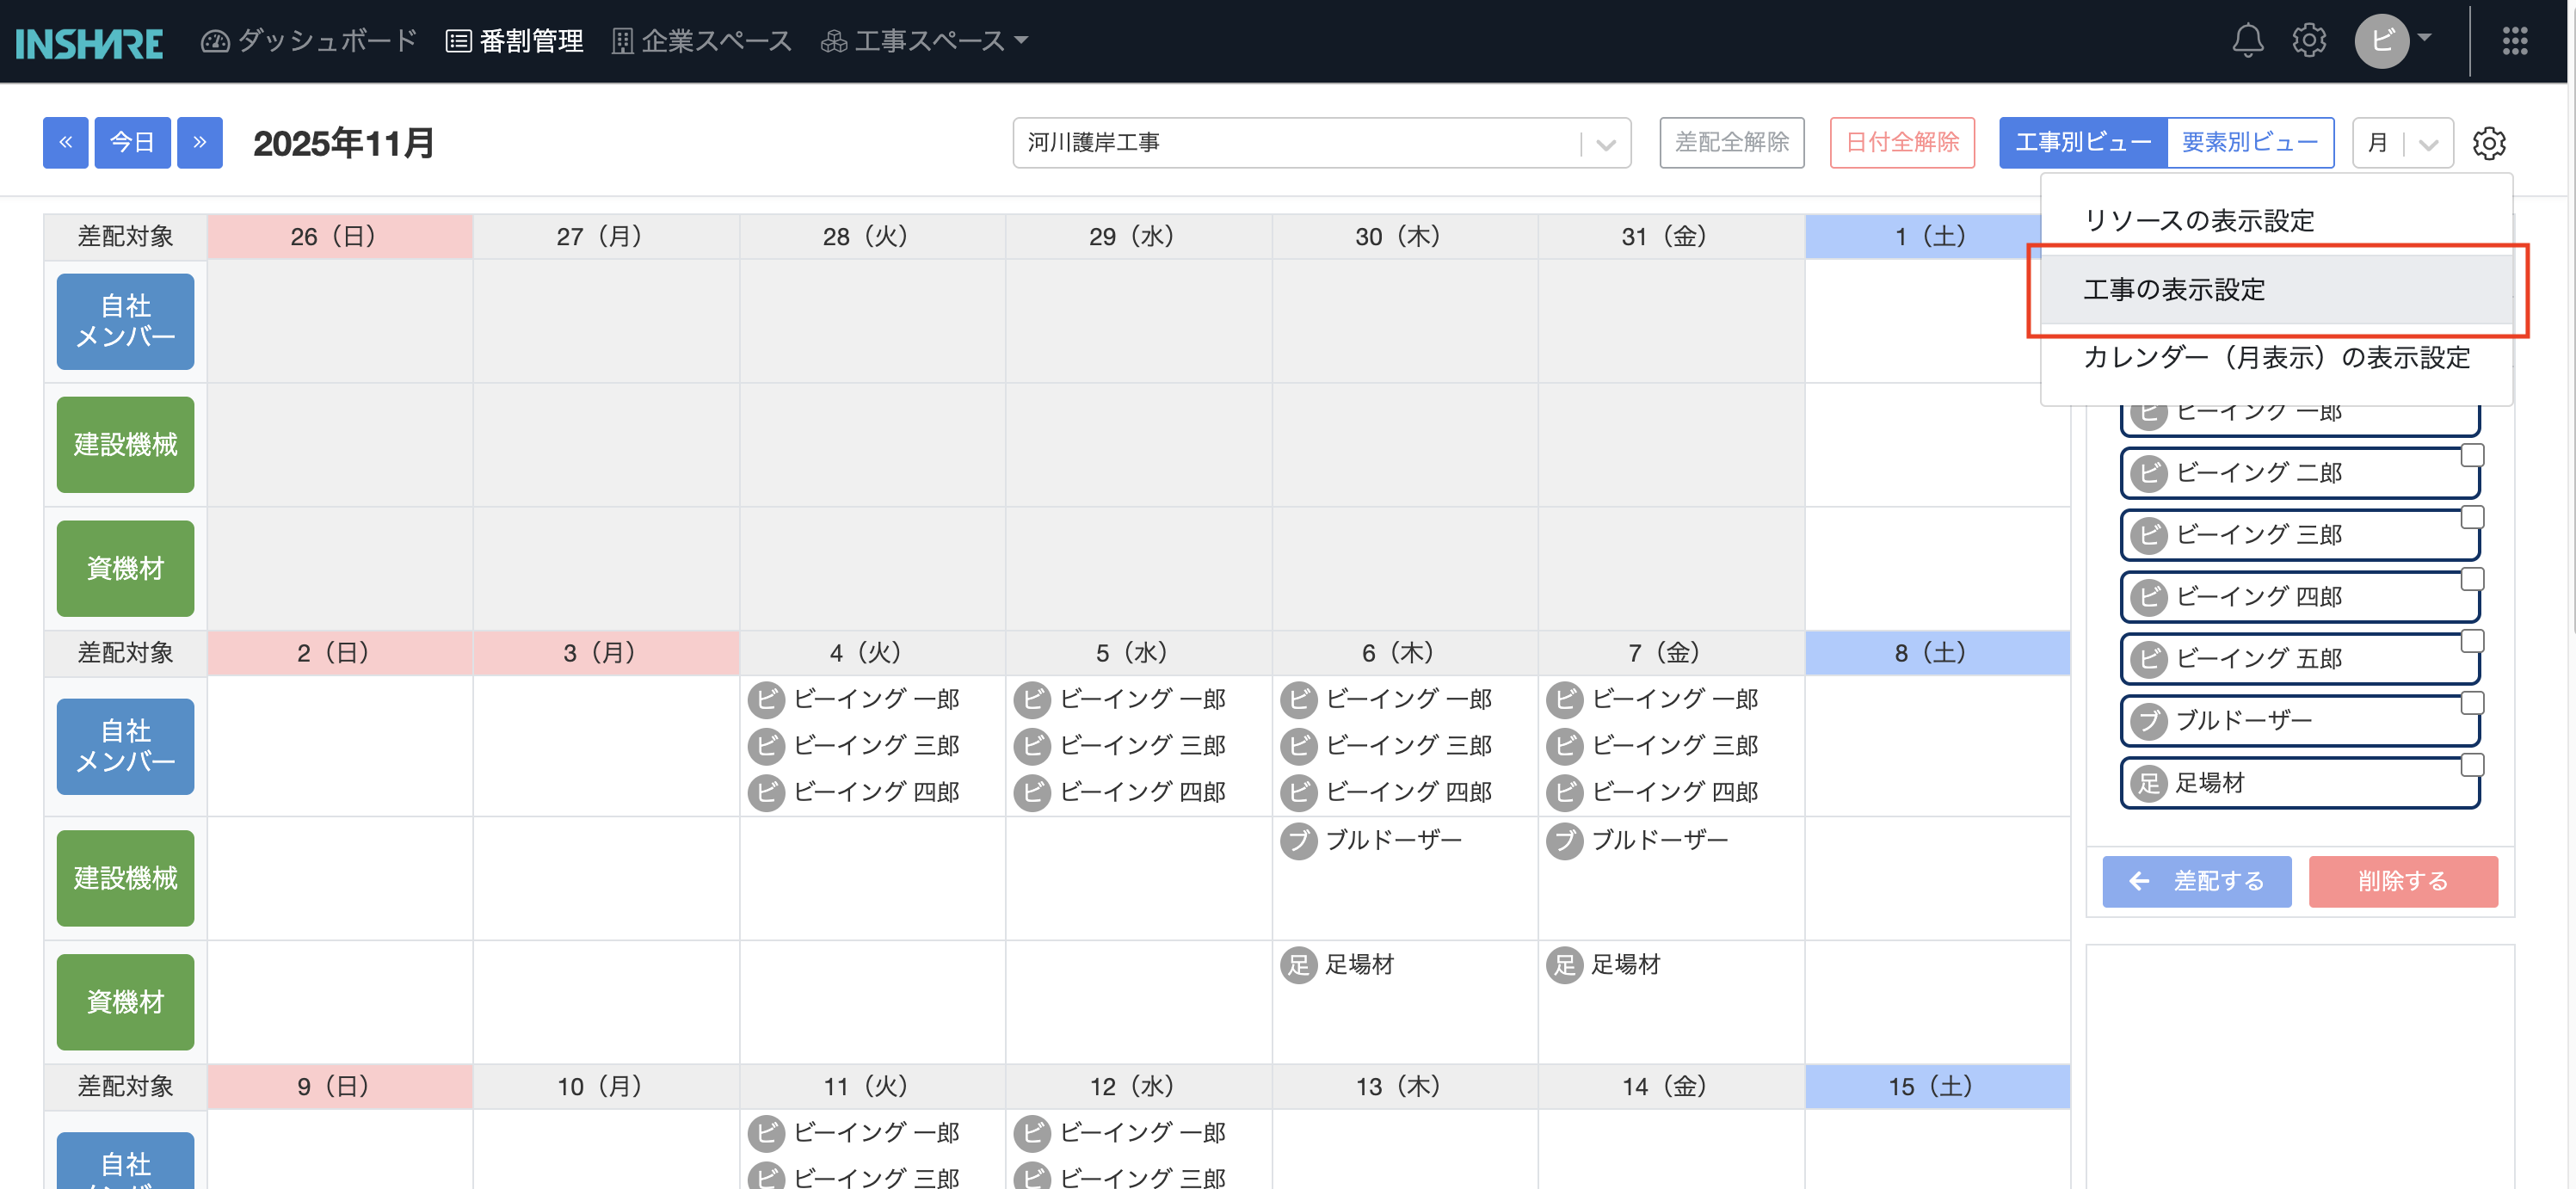The image size is (2576, 1189).
Task: Select リソースの表示設定 from the menu
Action: click(2276, 221)
